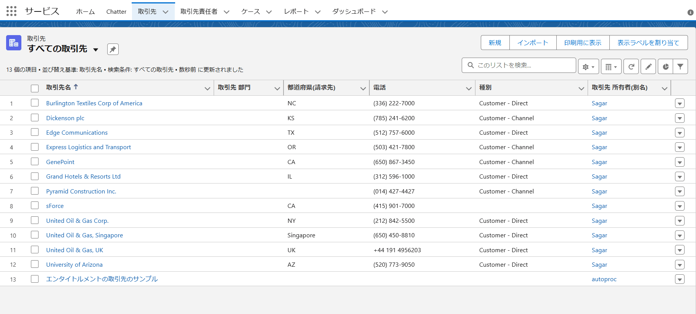Screen dimensions: 696x314
Task: Open 電話 column actions chevron
Action: pos(469,89)
